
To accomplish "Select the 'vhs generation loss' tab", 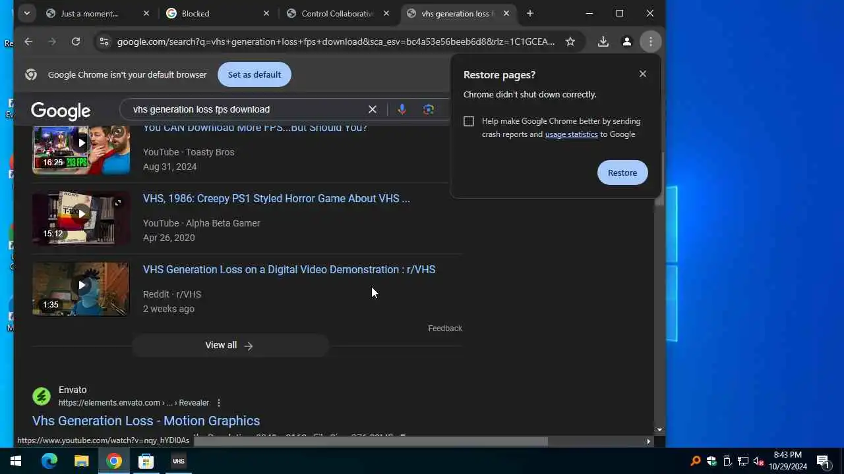I will pos(458,13).
